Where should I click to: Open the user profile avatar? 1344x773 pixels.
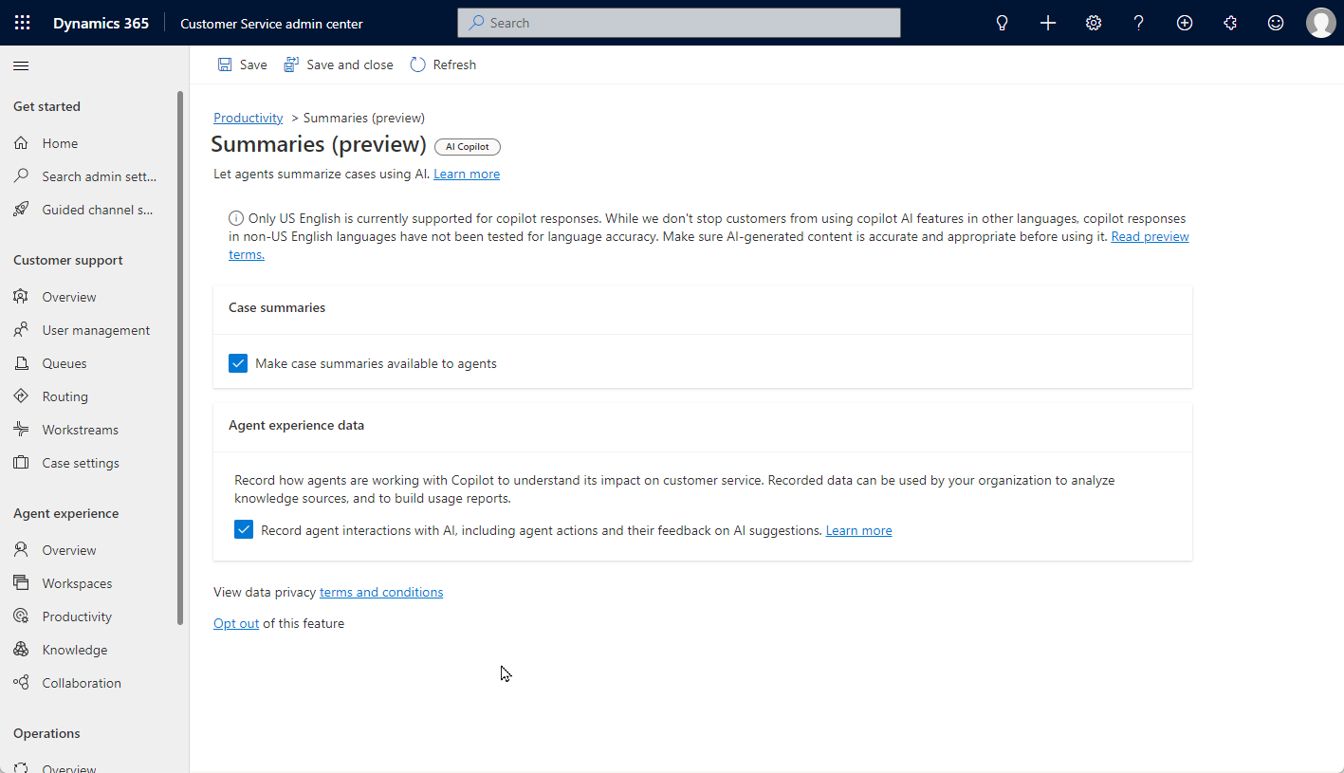[1321, 23]
